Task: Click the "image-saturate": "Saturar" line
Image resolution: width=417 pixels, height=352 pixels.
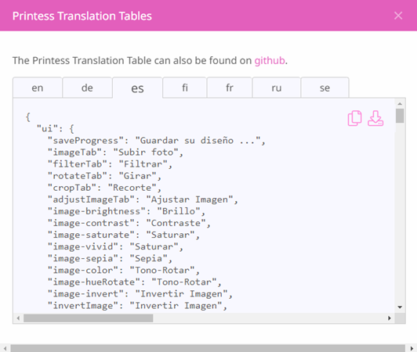Action: [x=123, y=235]
